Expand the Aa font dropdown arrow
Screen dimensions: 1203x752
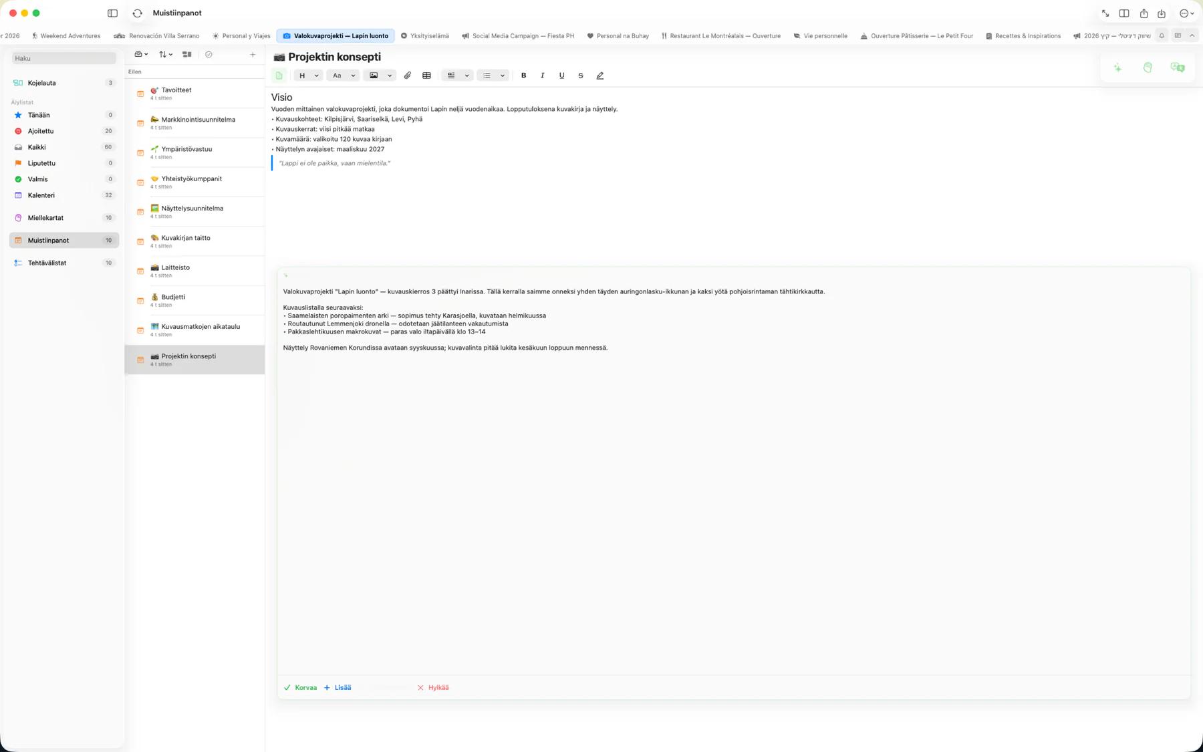[353, 76]
